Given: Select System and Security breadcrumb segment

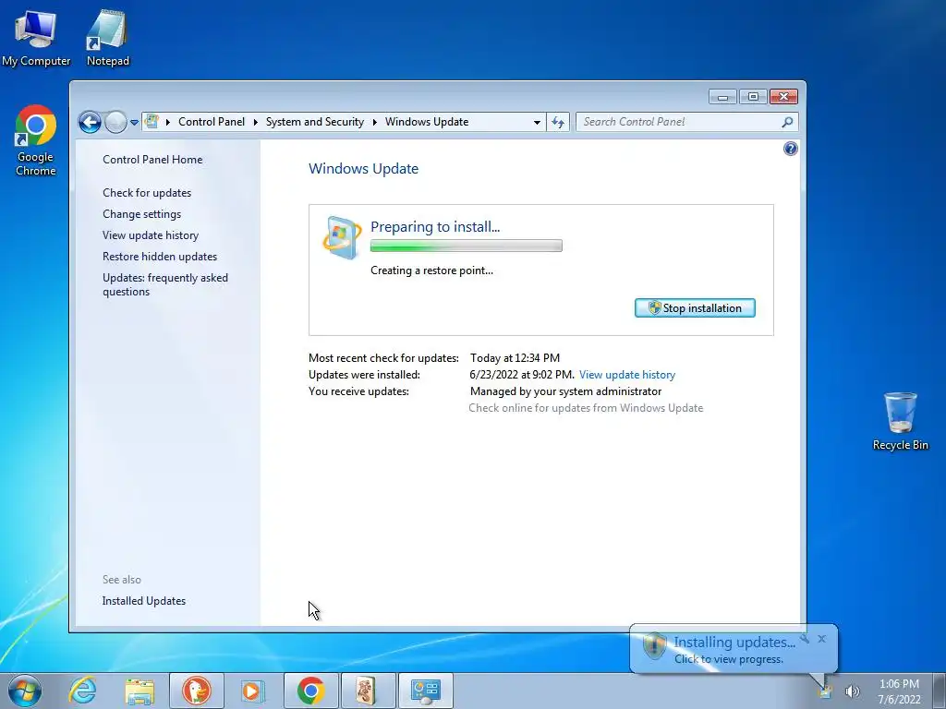Looking at the screenshot, I should 315,122.
